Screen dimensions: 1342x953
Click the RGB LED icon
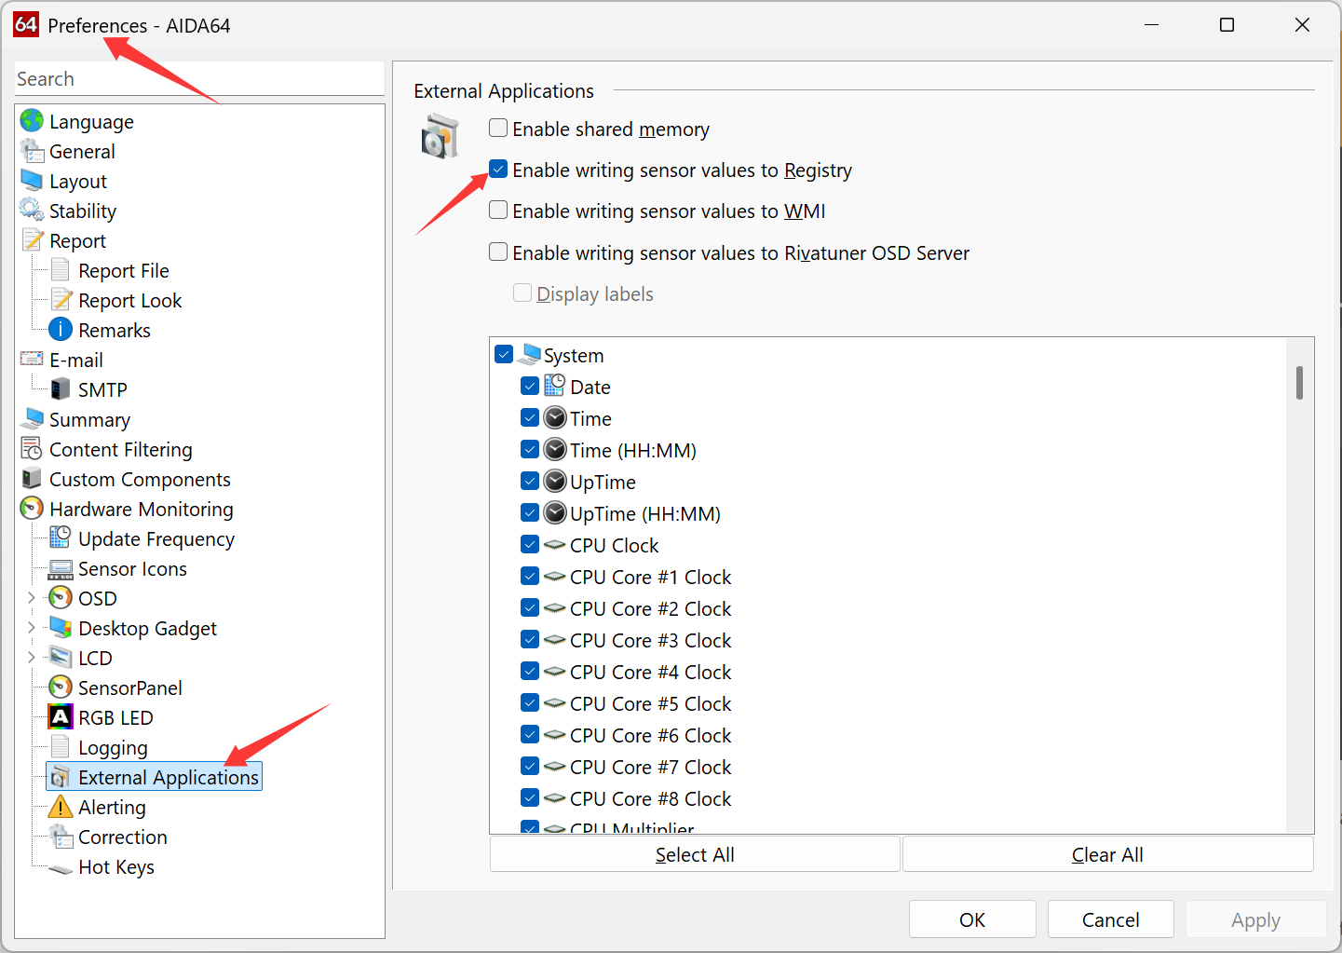coord(61,717)
